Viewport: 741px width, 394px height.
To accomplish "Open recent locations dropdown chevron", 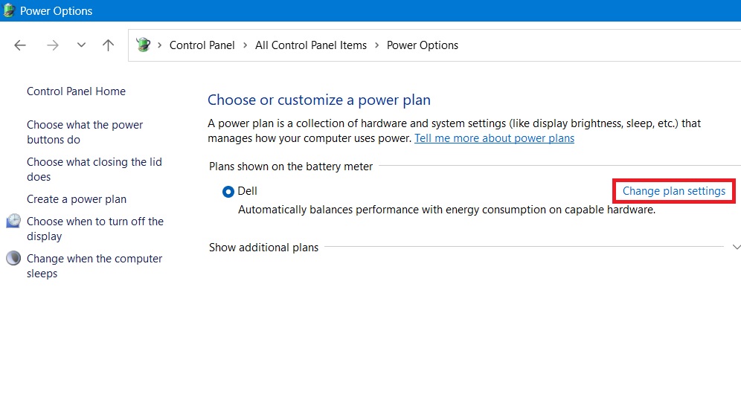I will 81,45.
